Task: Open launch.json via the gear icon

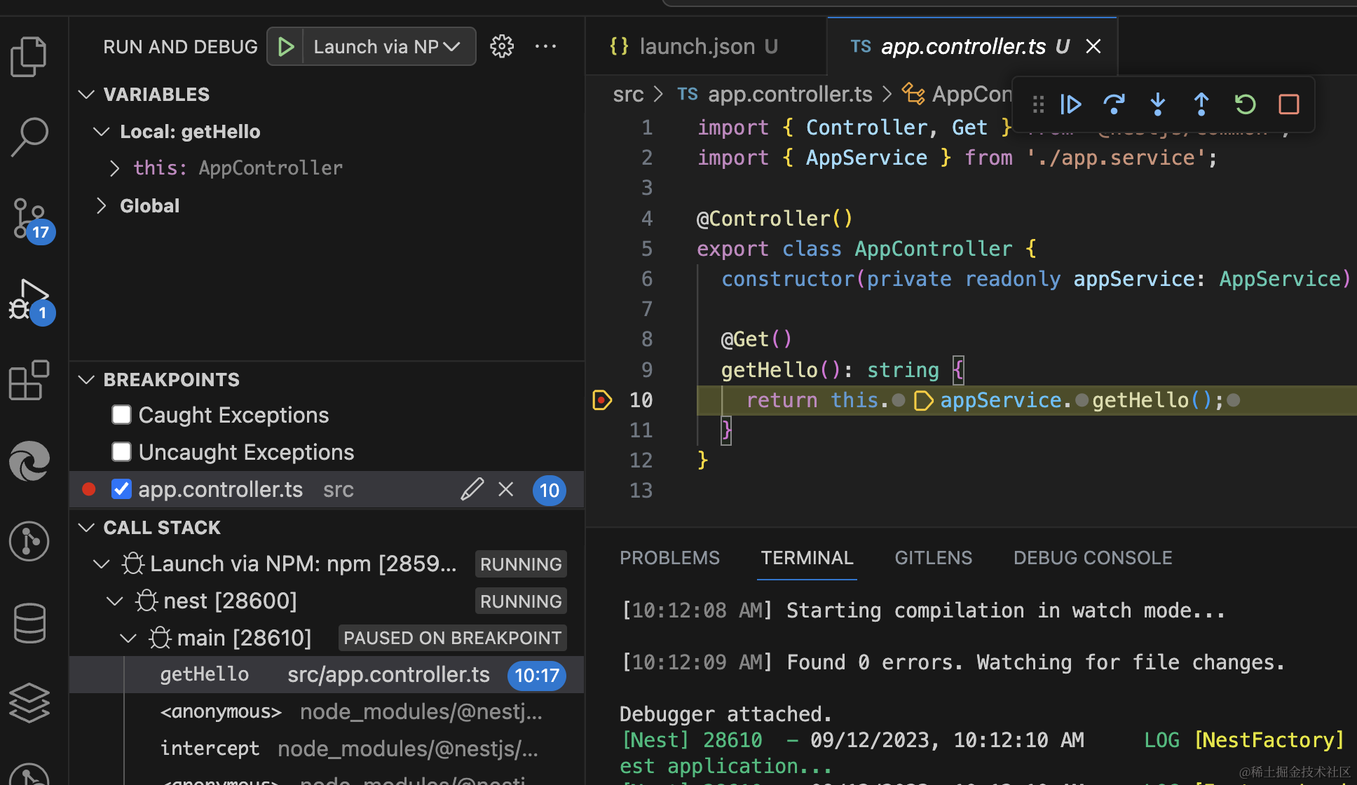Action: (x=501, y=46)
